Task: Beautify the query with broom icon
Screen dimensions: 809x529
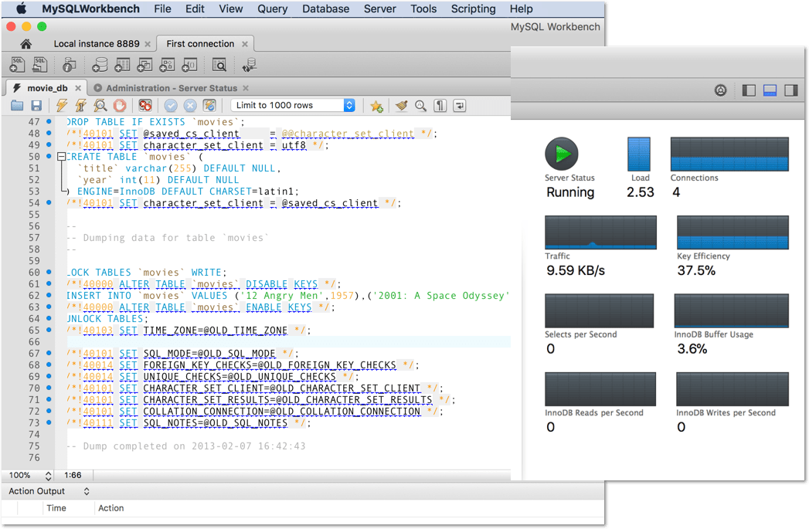Action: coord(401,106)
